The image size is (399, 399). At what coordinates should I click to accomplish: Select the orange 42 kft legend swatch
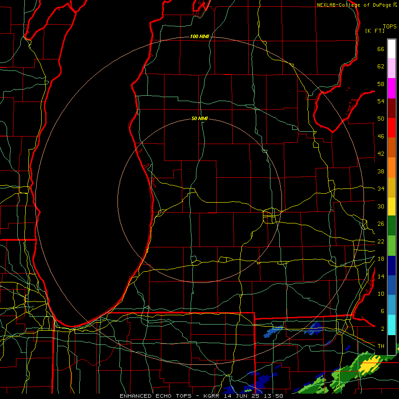(391, 168)
